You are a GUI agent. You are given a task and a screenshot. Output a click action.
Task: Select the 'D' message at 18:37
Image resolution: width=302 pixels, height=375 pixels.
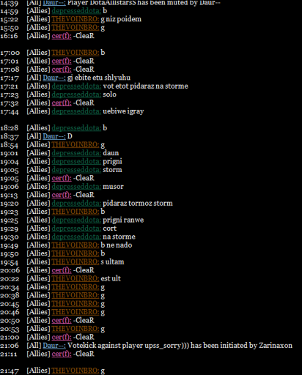click(x=70, y=136)
